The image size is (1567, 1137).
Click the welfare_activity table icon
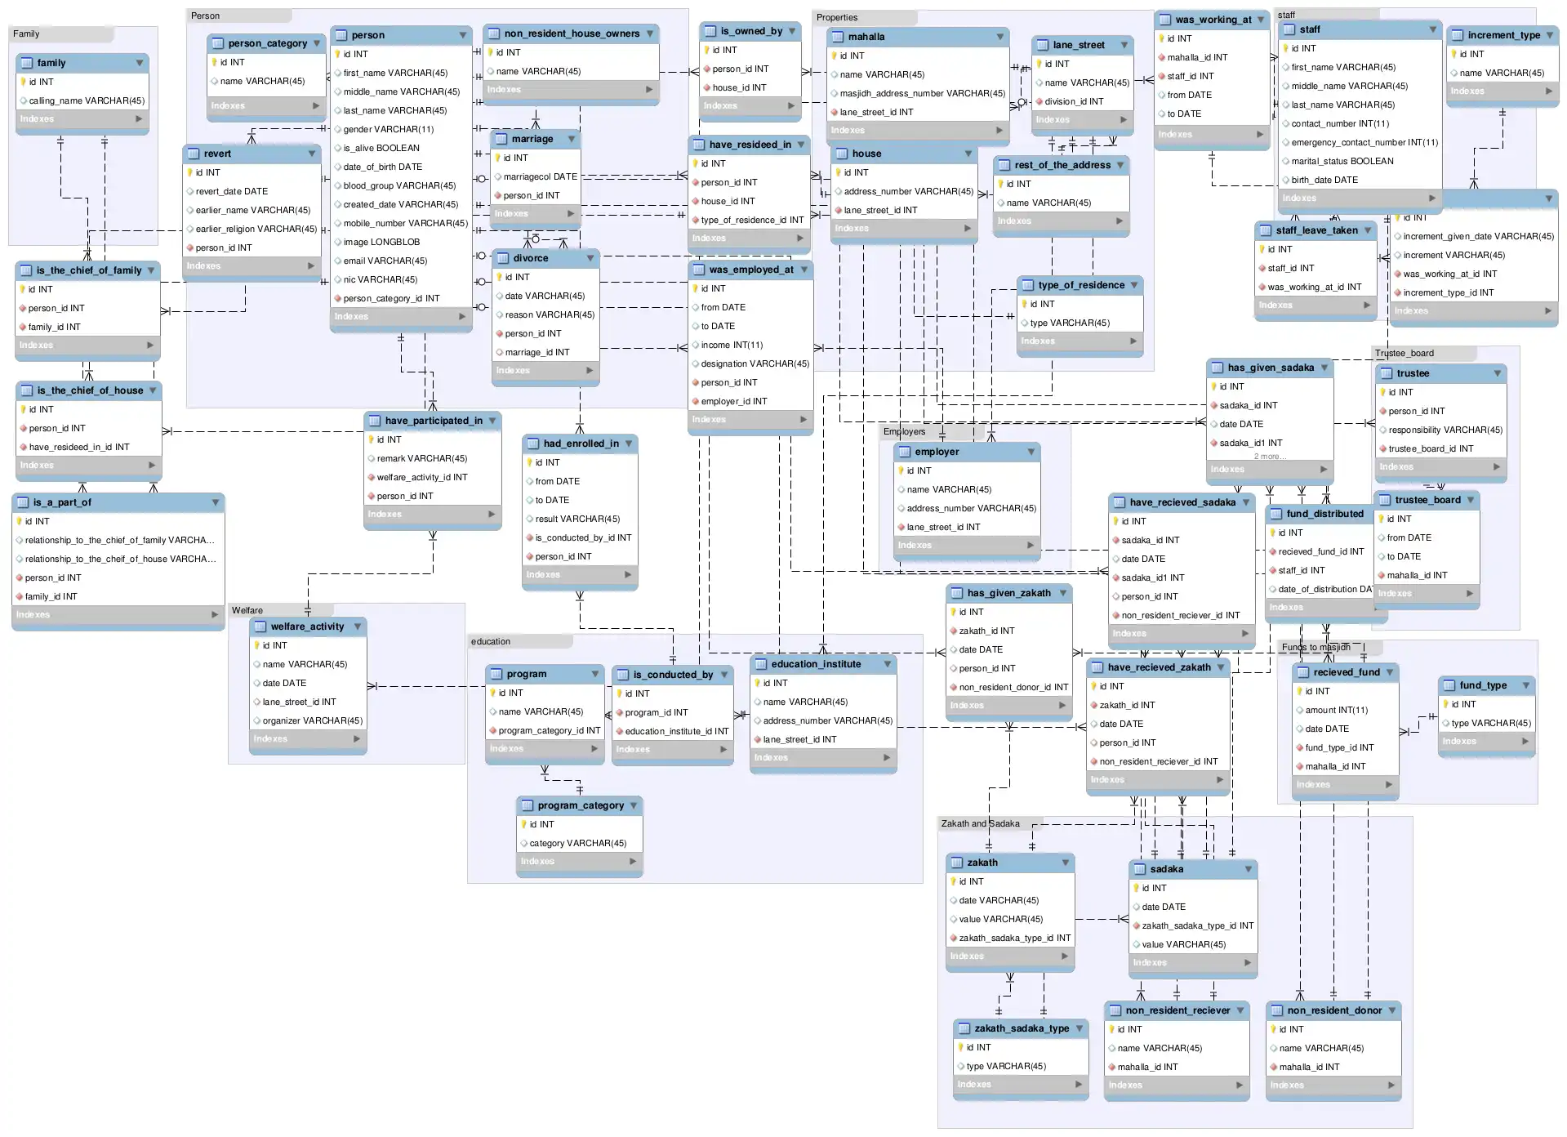[261, 626]
